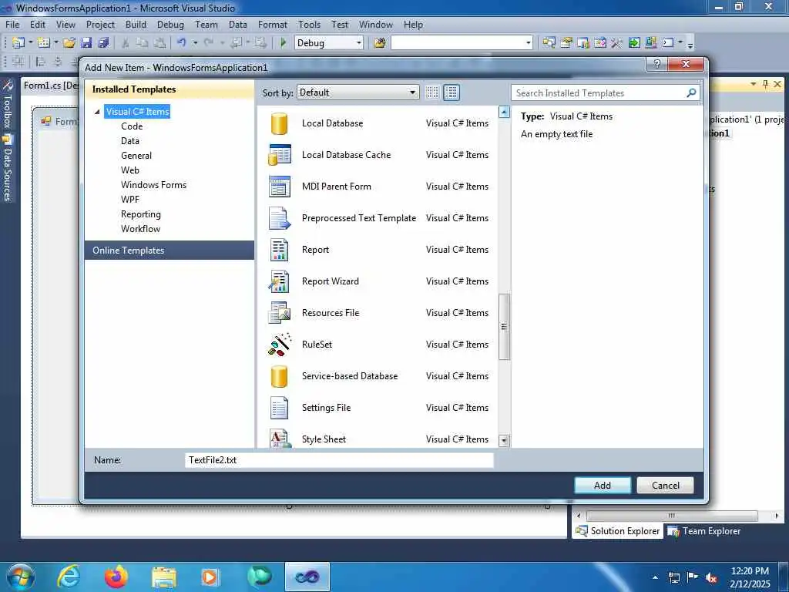Select the Reporting category
The image size is (789, 592).
[141, 214]
